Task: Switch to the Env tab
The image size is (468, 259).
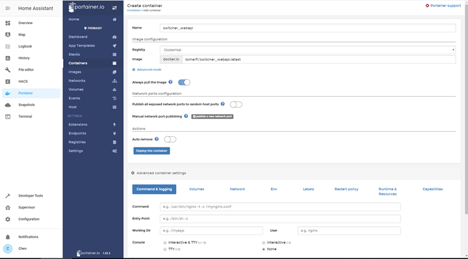Action: point(274,190)
